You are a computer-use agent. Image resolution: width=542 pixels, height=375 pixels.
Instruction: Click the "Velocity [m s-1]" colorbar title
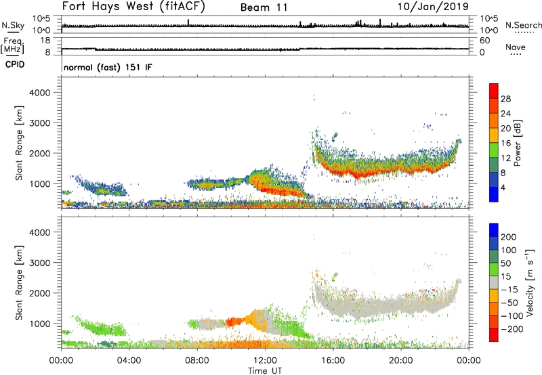(x=530, y=282)
